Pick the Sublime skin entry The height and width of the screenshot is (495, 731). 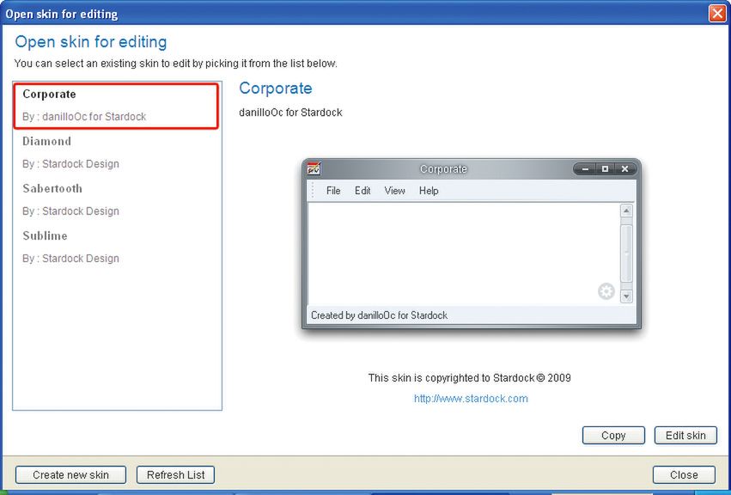[116, 247]
